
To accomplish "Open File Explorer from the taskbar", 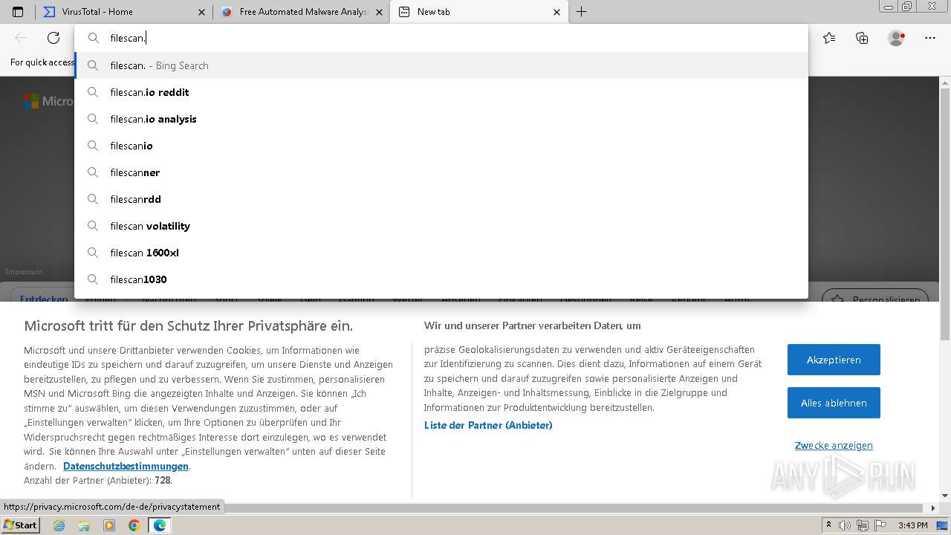I will click(x=84, y=525).
